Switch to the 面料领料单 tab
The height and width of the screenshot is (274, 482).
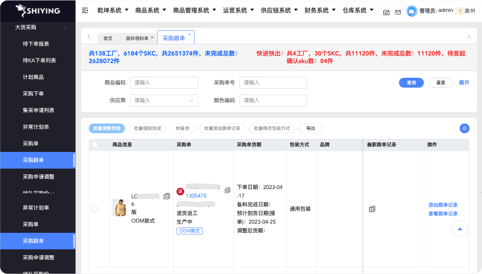pos(137,38)
